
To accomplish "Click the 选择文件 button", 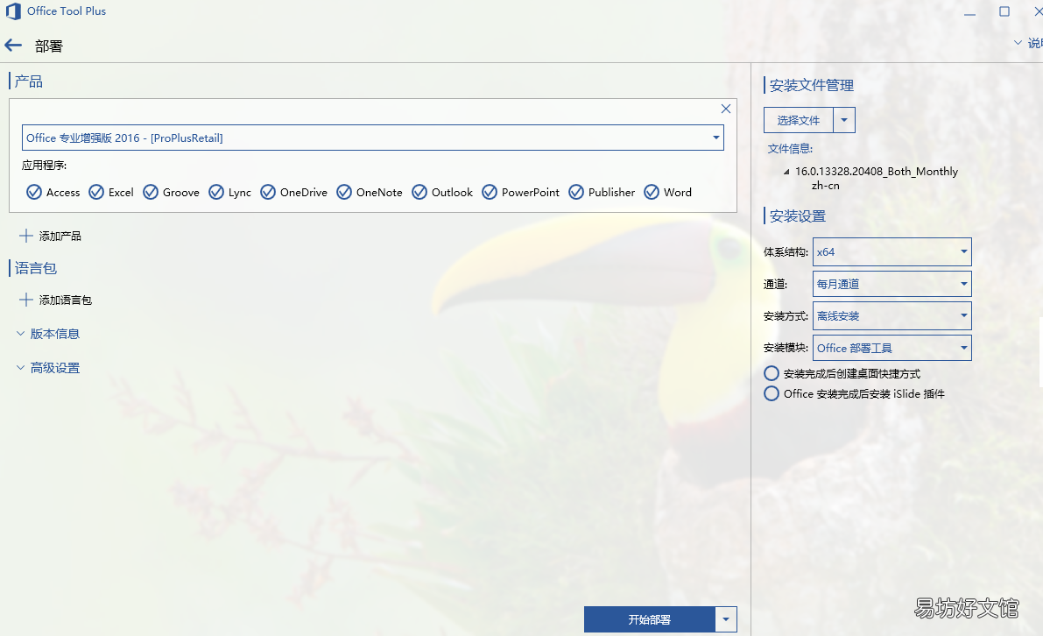I will 799,120.
